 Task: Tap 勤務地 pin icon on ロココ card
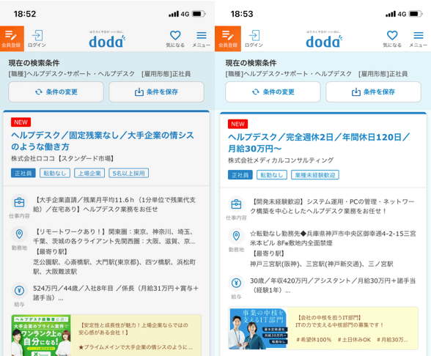(19, 234)
